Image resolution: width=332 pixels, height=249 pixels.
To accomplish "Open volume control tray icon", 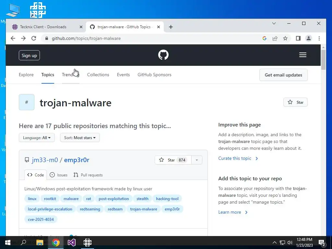I will tap(290, 243).
